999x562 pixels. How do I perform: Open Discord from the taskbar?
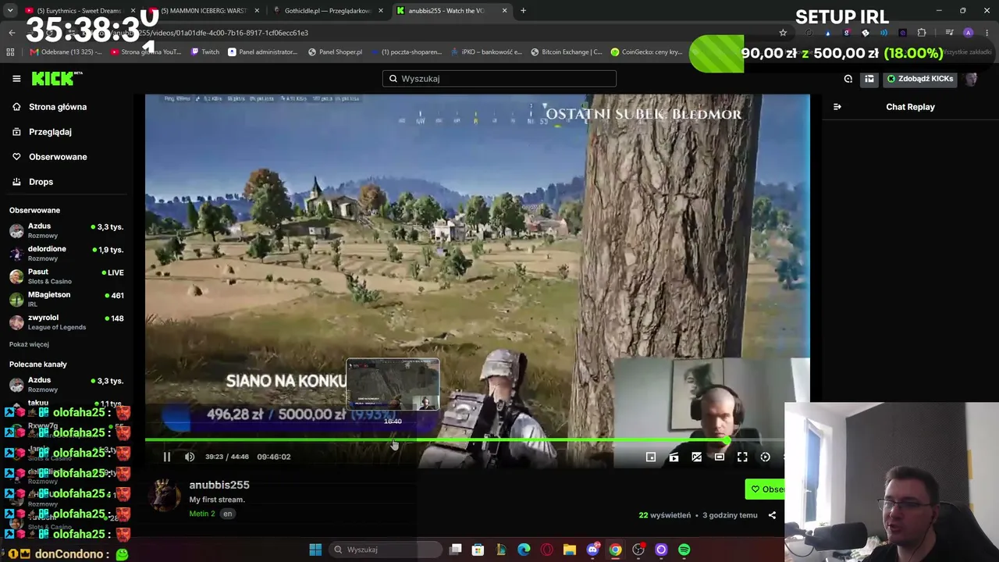[592, 550]
